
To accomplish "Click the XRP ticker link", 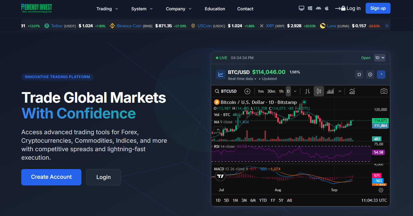I will [x=270, y=26].
